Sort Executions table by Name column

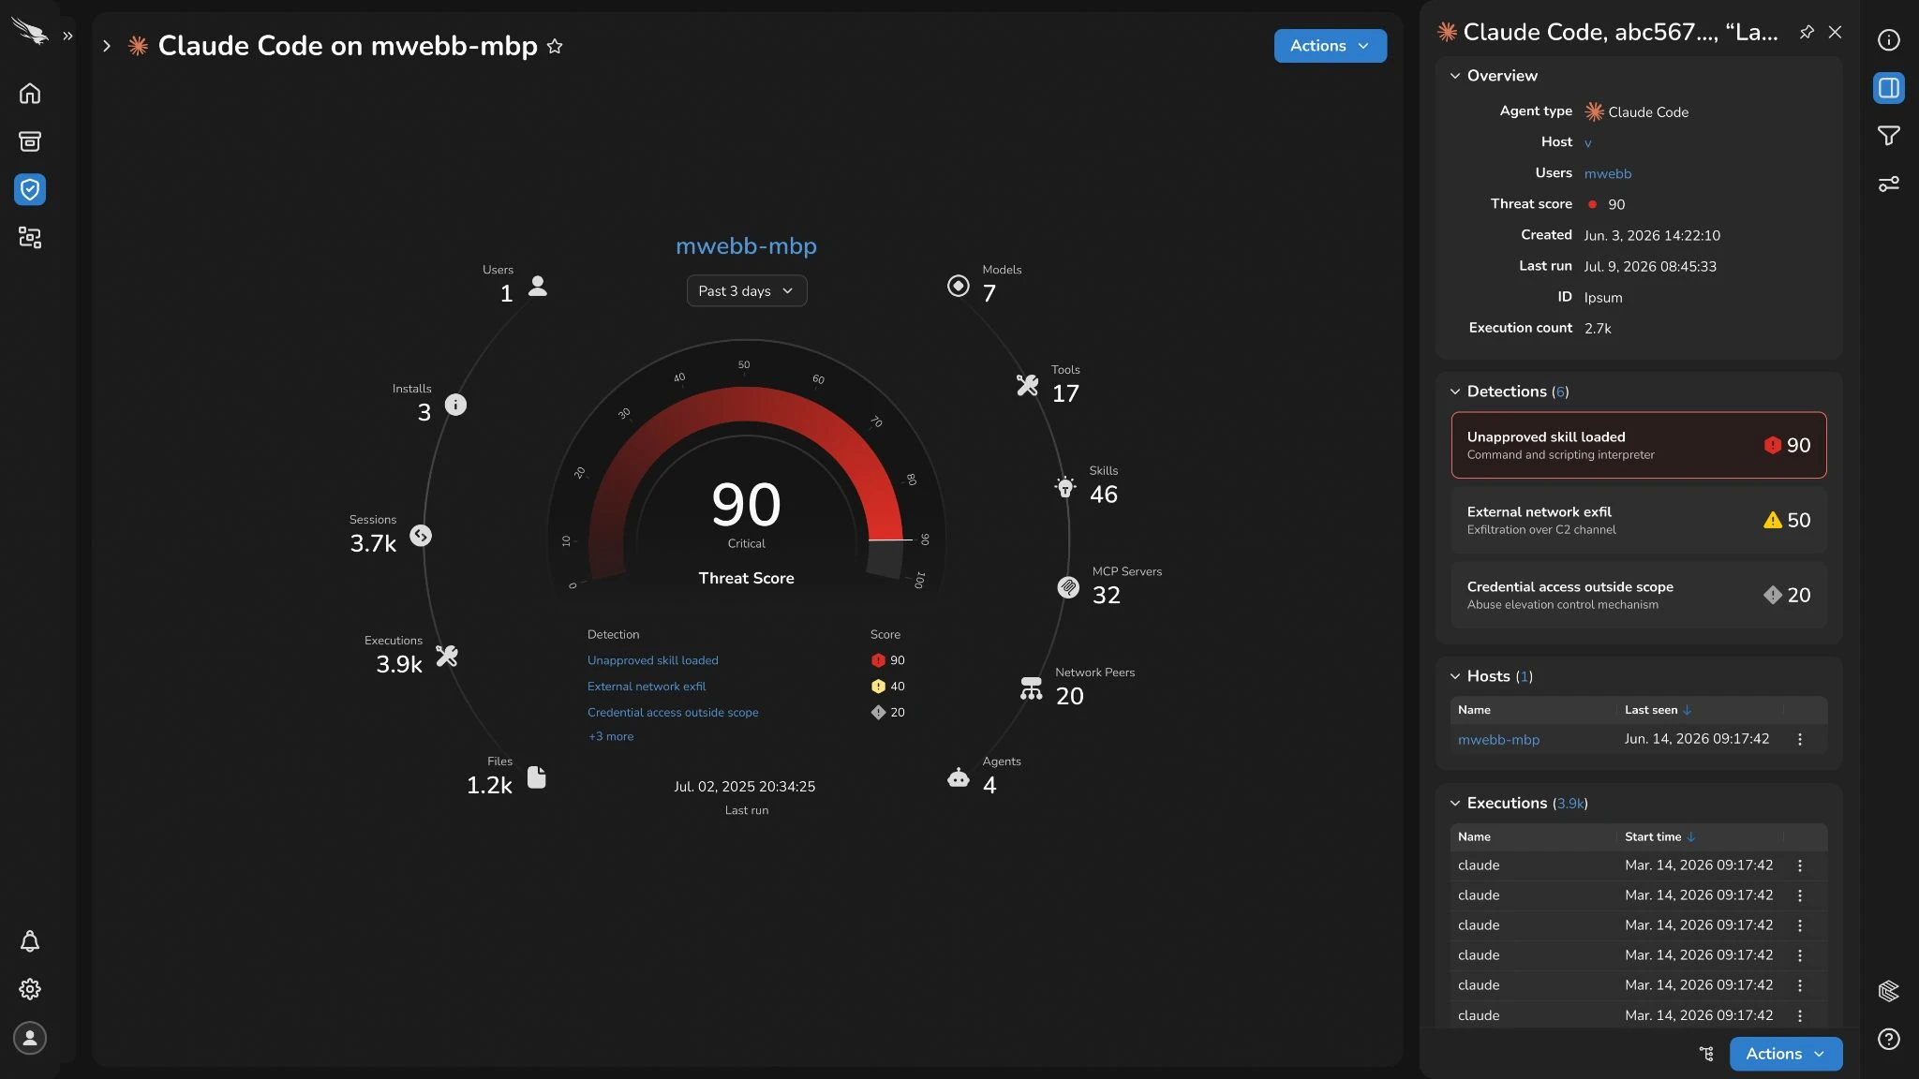coord(1474,837)
